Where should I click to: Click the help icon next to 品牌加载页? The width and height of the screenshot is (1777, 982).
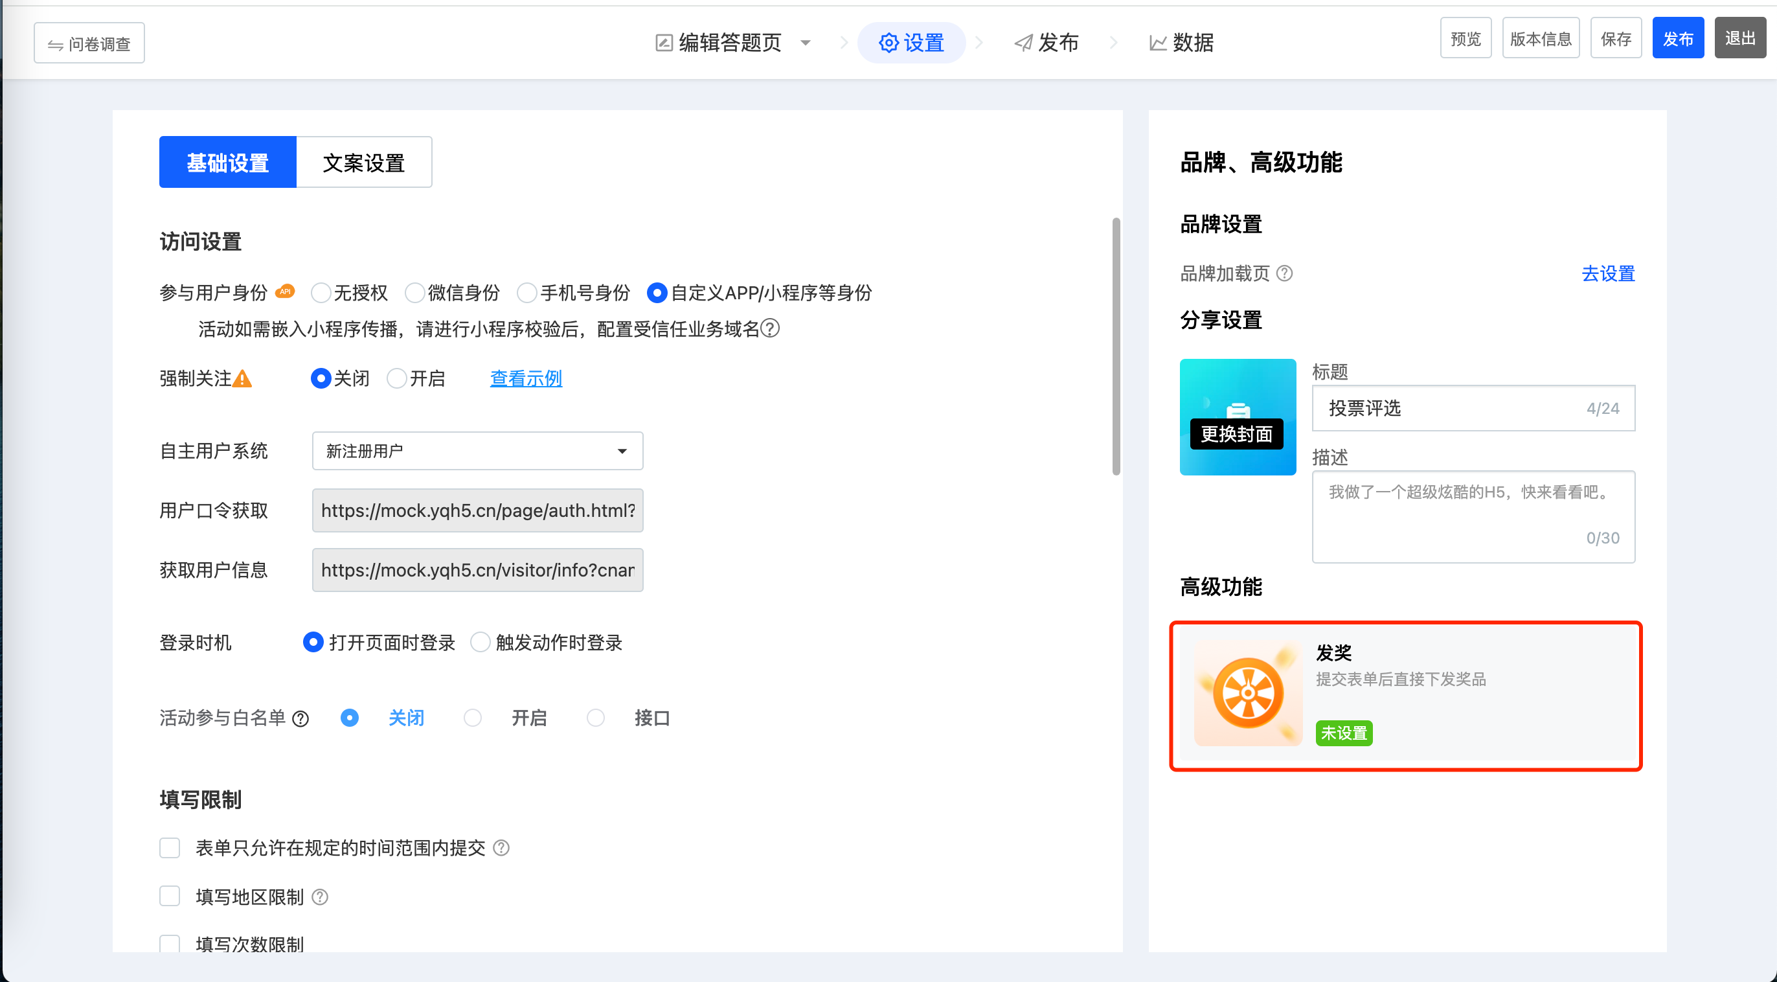click(1284, 273)
